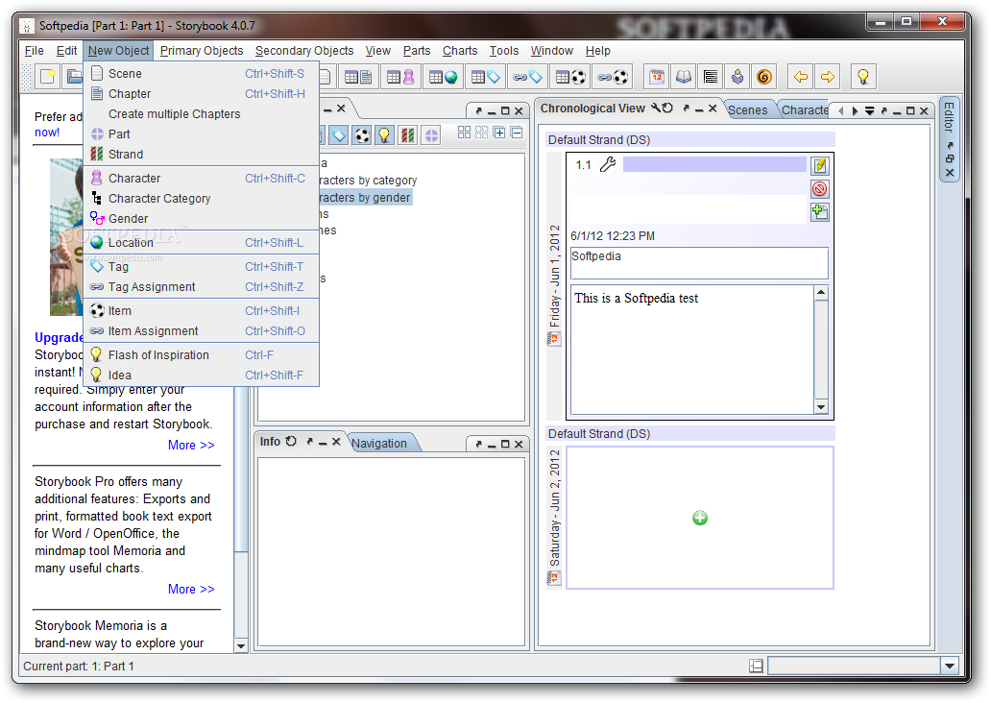Go to next part arrow
991x703 pixels.
pyautogui.click(x=828, y=77)
